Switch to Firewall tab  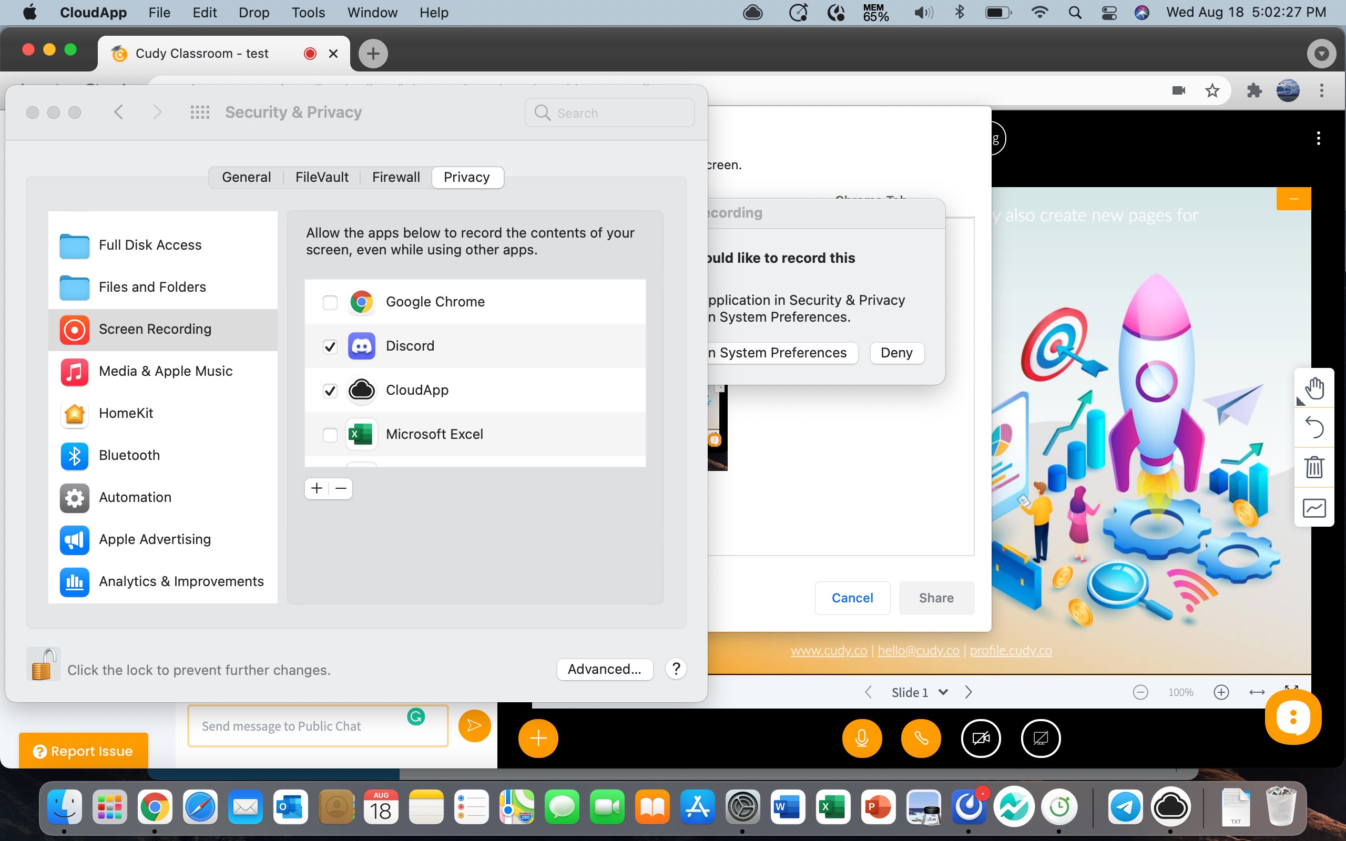point(396,177)
